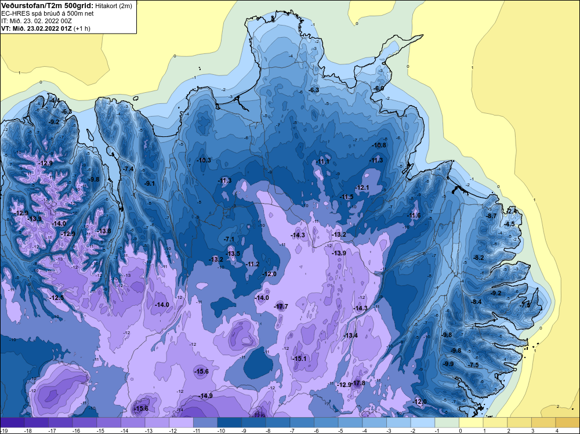The width and height of the screenshot is (580, 434).
Task: Click legend swatch between -3 and -2 labels
Action: (398, 422)
